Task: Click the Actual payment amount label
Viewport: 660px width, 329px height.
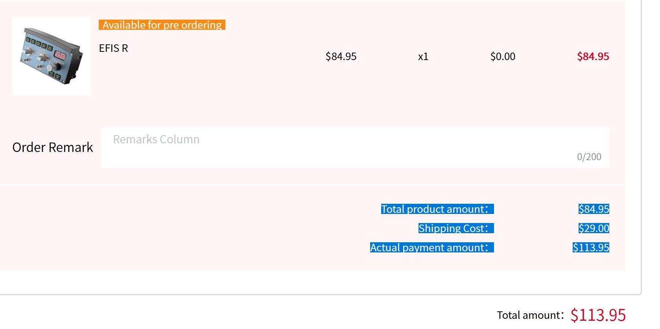Action: click(432, 247)
